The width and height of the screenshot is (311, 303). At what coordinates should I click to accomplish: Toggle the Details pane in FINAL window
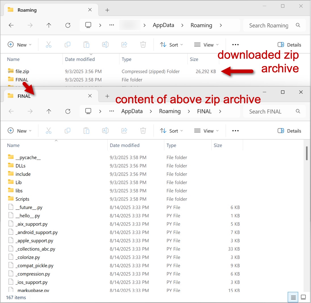click(x=289, y=131)
